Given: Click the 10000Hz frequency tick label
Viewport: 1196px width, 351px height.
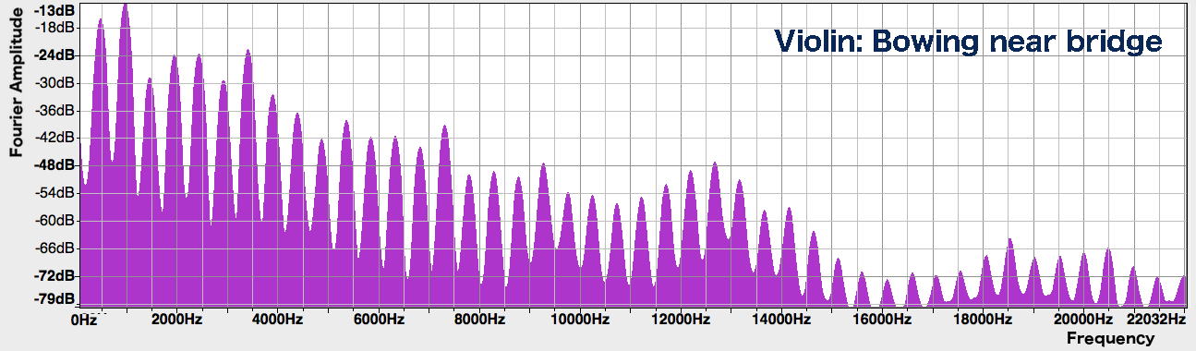Looking at the screenshot, I should [579, 320].
